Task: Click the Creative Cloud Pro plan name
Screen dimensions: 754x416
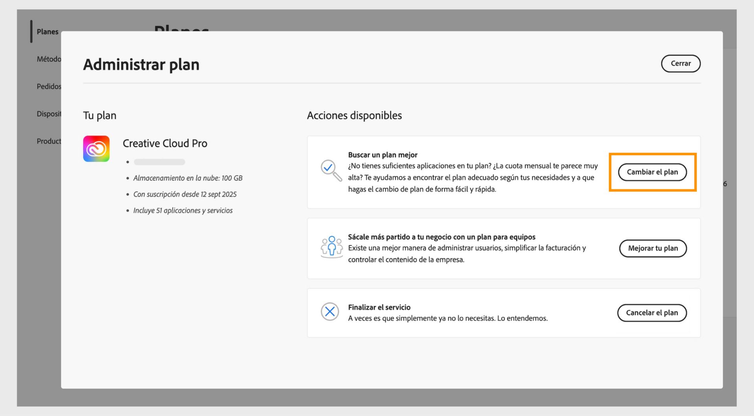Action: point(165,144)
